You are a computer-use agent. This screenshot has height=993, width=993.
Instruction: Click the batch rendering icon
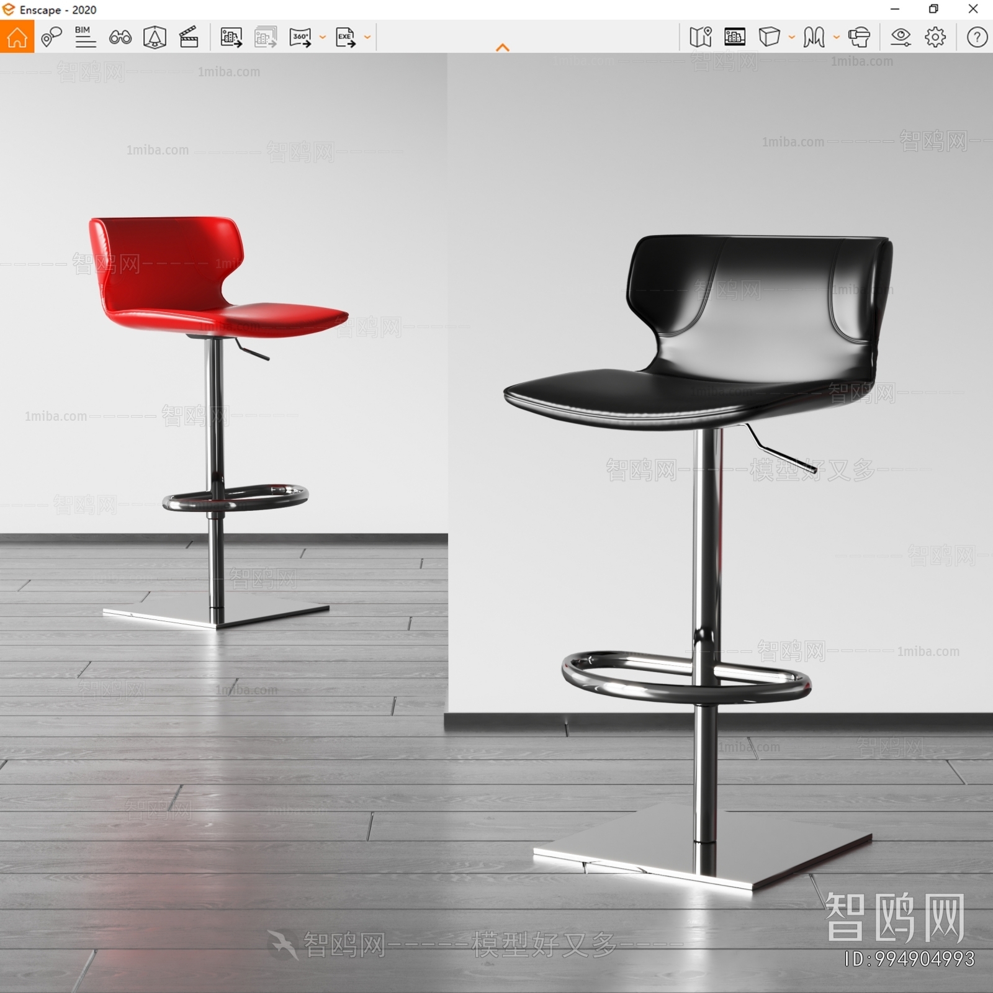pos(266,37)
